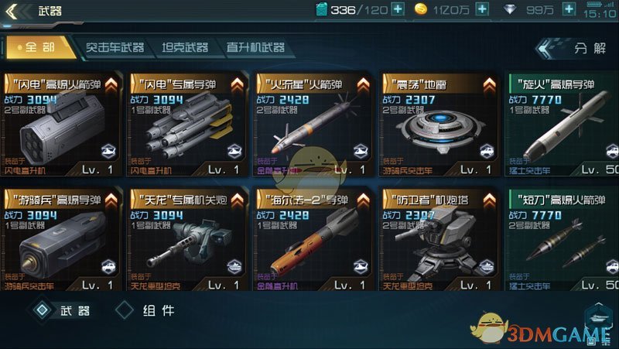Image resolution: width=619 pixels, height=349 pixels.
Task: Select the 组件 radio option at bottom
Action: (145, 311)
